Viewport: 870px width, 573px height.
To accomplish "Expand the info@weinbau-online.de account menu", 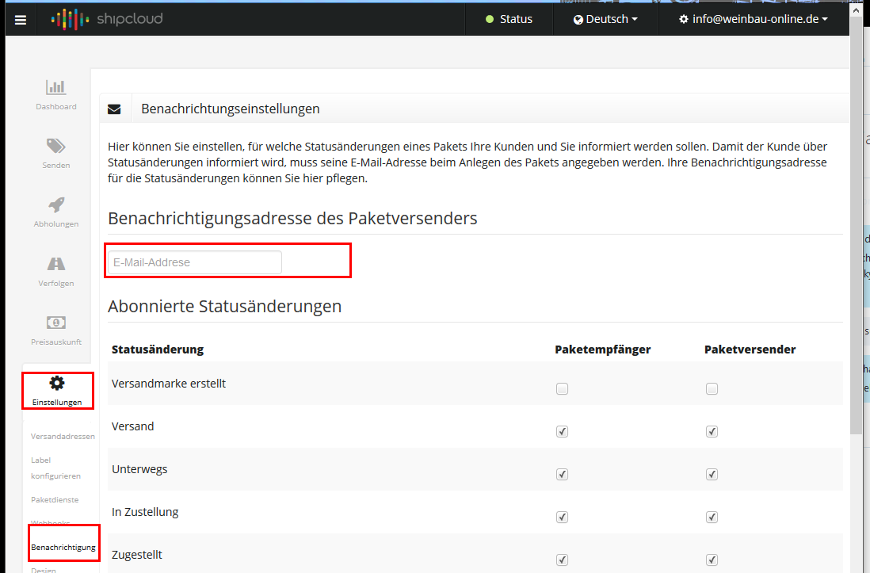I will click(x=754, y=19).
